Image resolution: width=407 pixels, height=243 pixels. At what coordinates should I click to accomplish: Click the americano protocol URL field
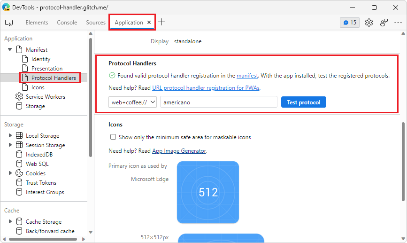pyautogui.click(x=219, y=102)
